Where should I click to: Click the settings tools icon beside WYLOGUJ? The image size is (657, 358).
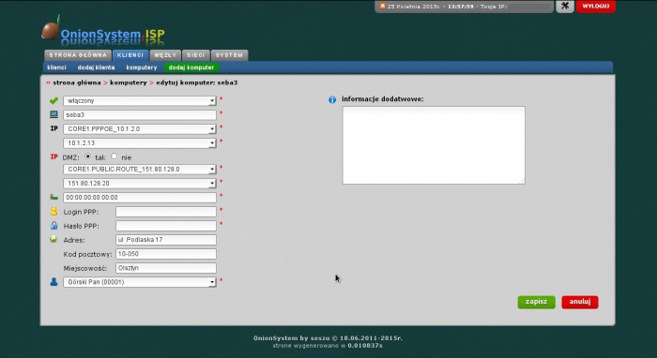(565, 6)
